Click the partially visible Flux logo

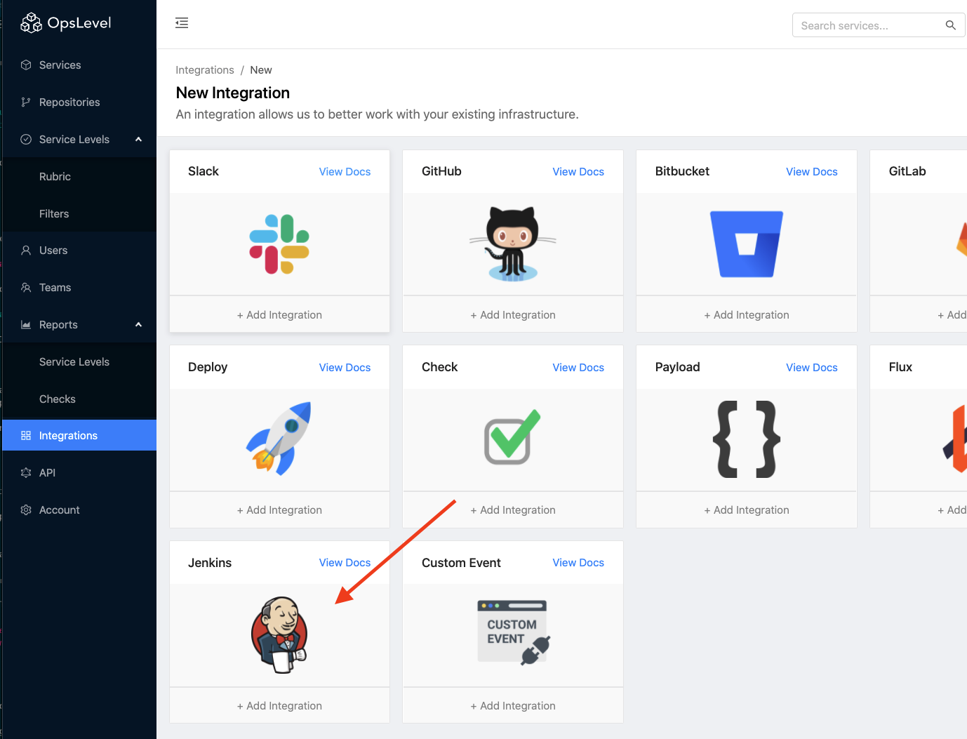point(955,439)
